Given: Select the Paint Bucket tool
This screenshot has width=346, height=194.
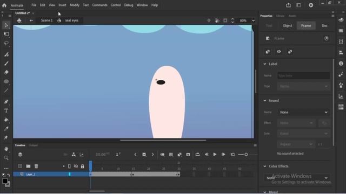Looking at the screenshot, I should point(6,120).
